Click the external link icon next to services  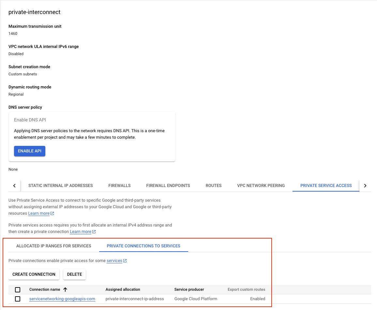click(x=125, y=261)
